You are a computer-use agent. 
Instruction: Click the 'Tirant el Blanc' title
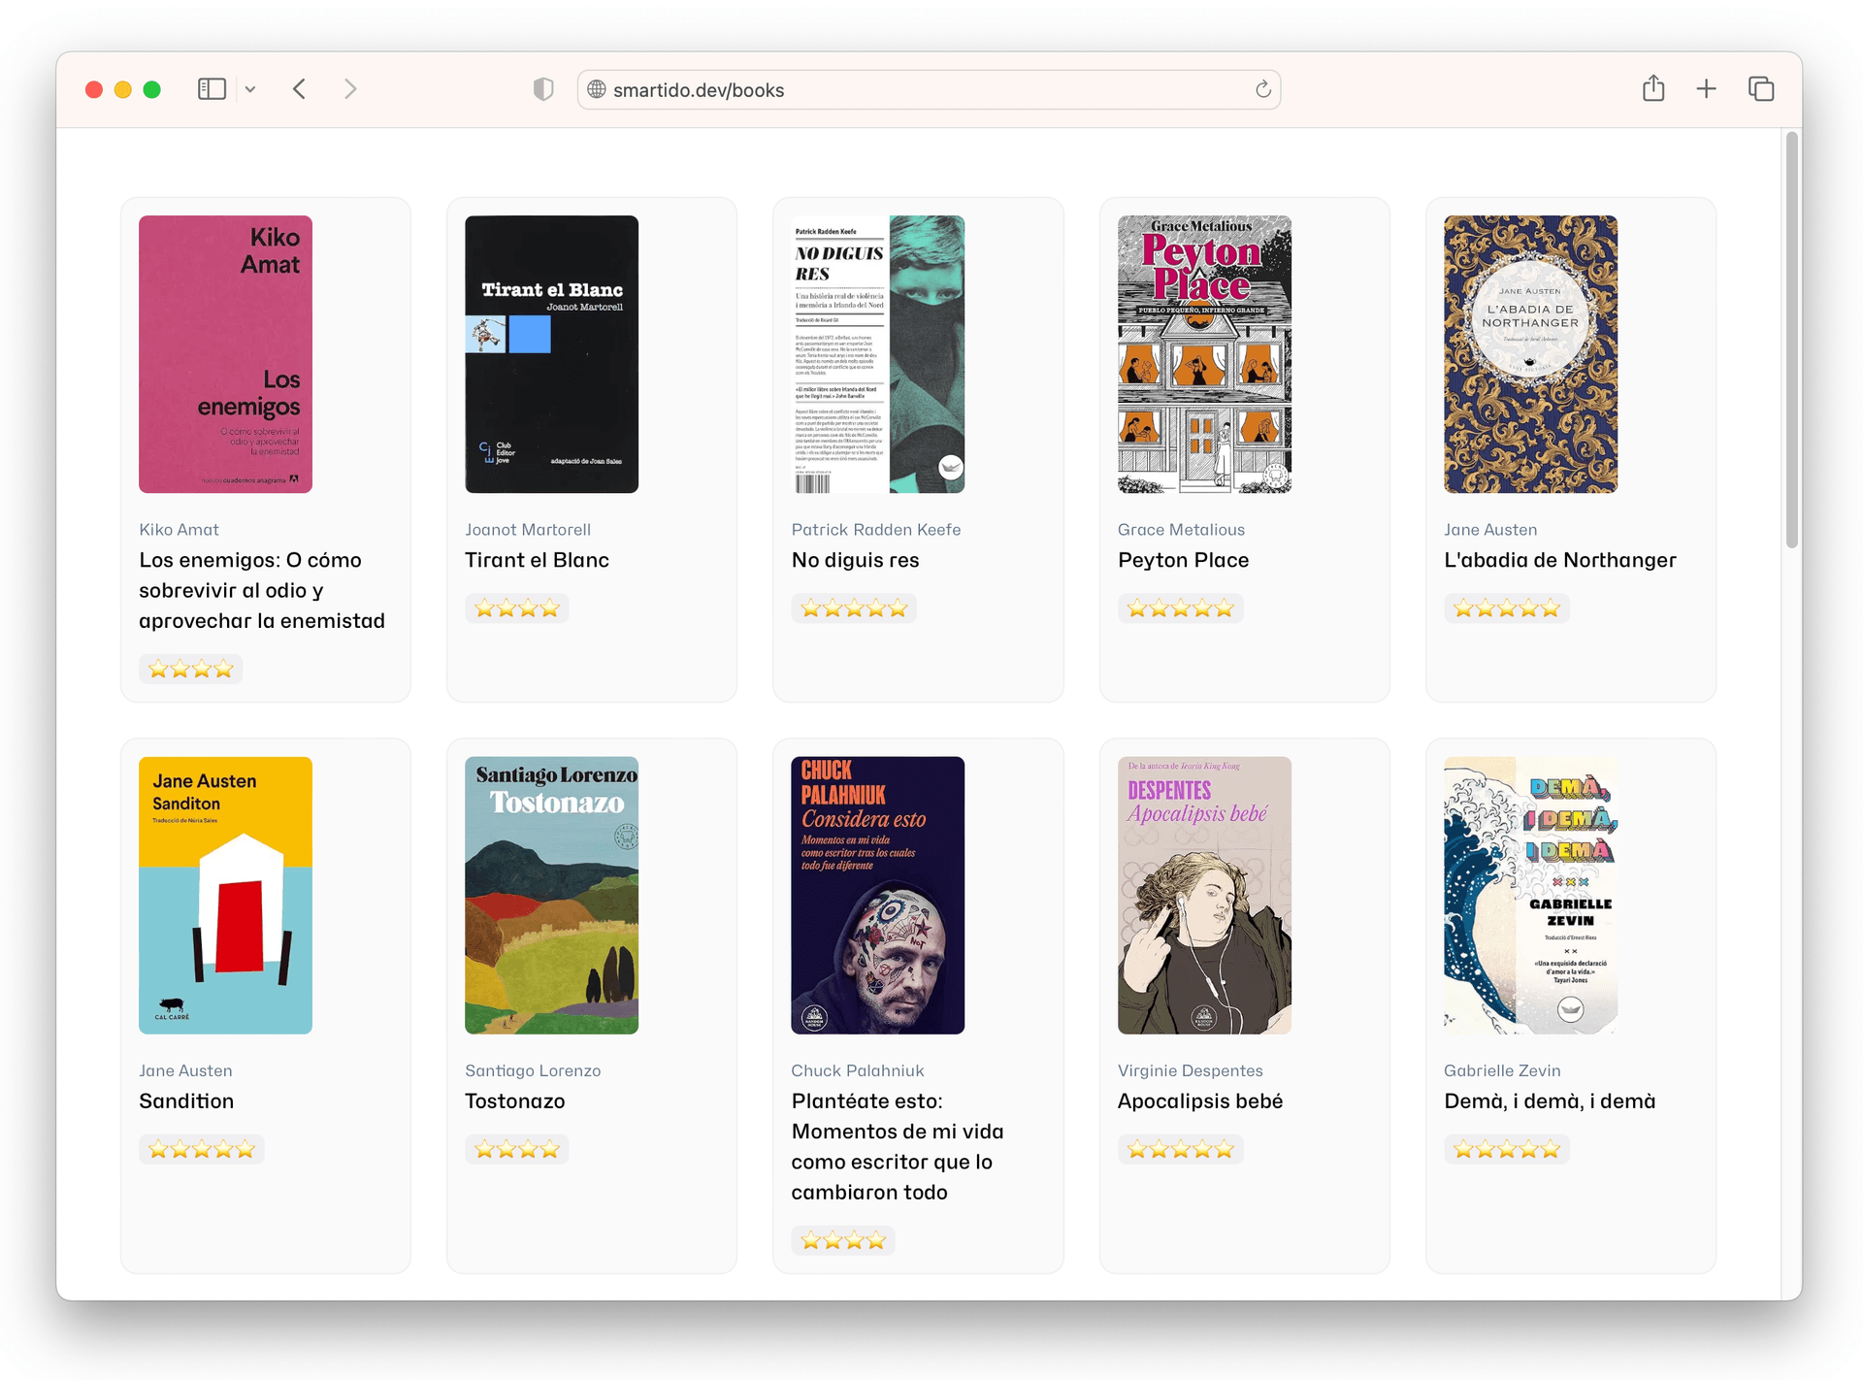click(x=537, y=560)
